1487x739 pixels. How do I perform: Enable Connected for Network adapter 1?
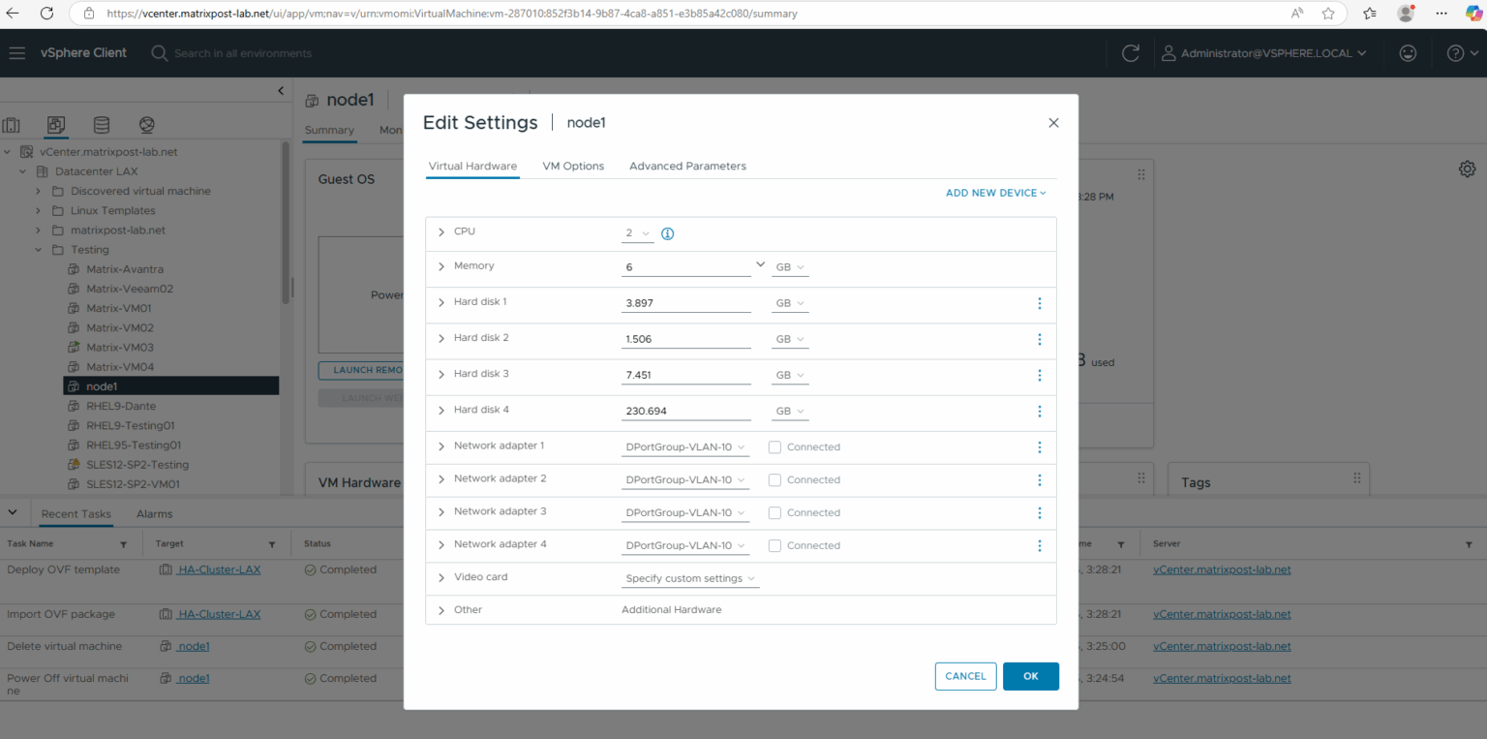(x=774, y=446)
